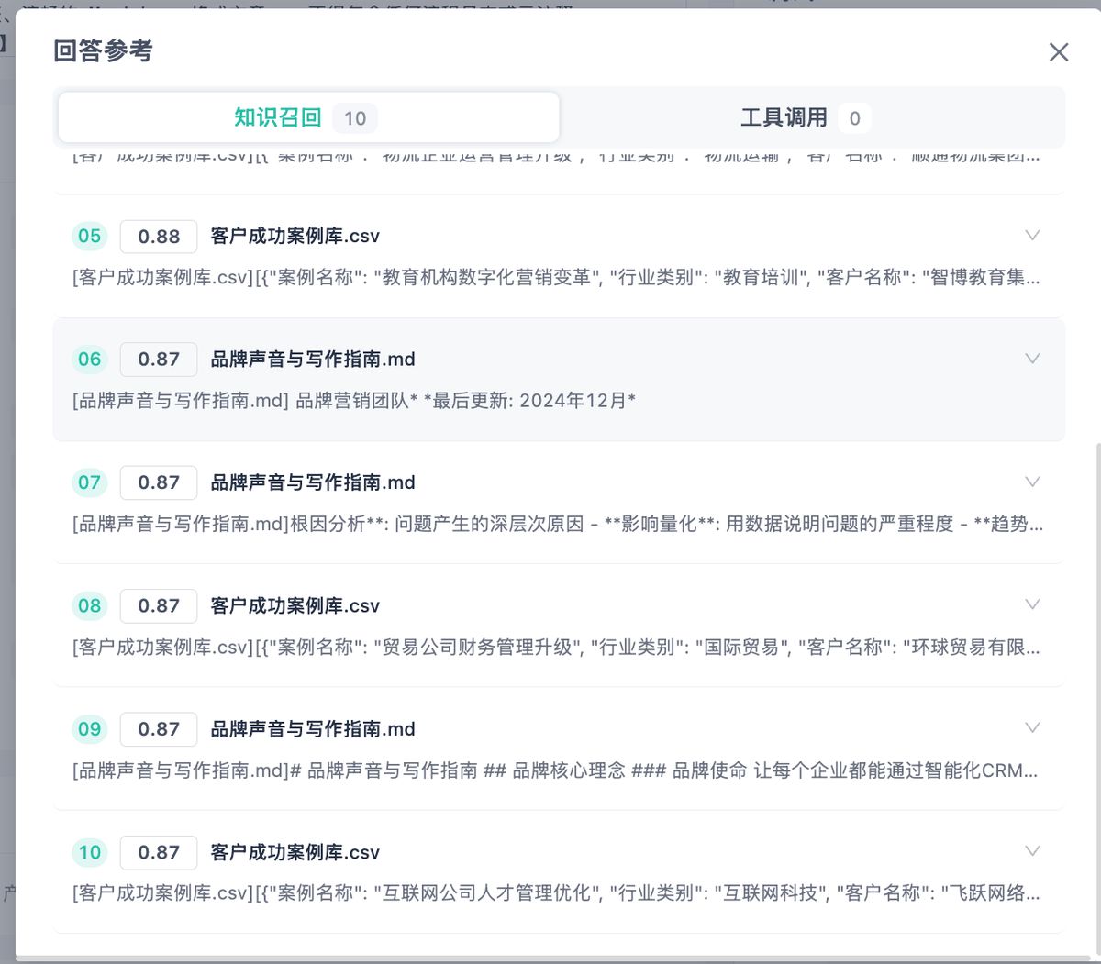1101x964 pixels.
Task: Expand item 05 客户成功案例库.csv details
Action: coord(1032,235)
